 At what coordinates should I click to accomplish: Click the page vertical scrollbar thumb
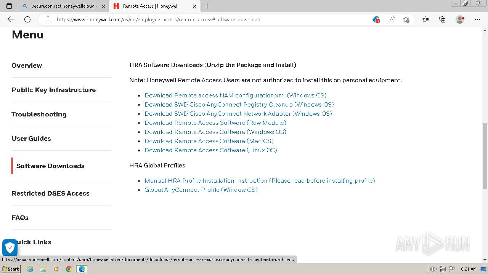click(485, 156)
